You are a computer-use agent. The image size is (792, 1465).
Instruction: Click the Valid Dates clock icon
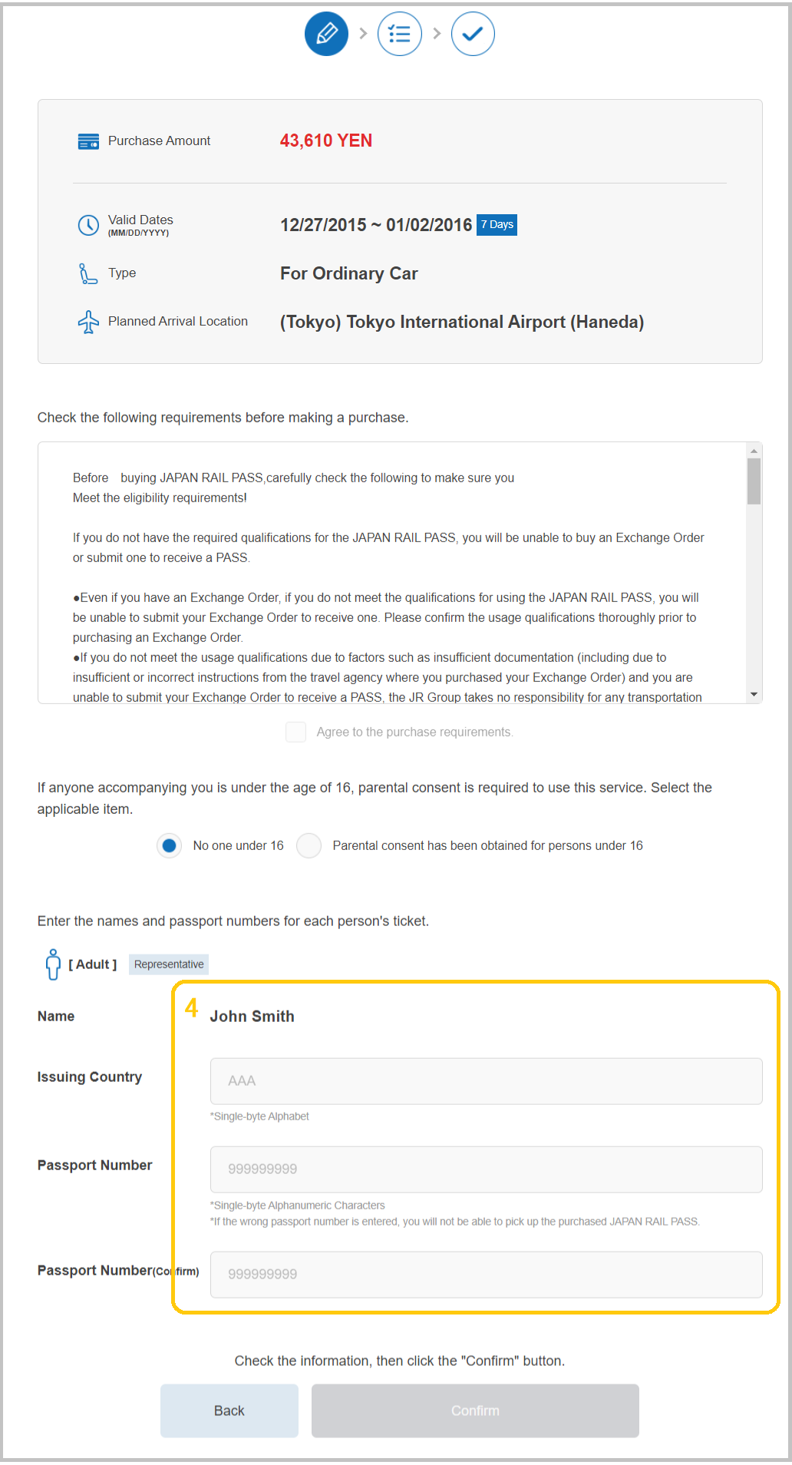(88, 225)
